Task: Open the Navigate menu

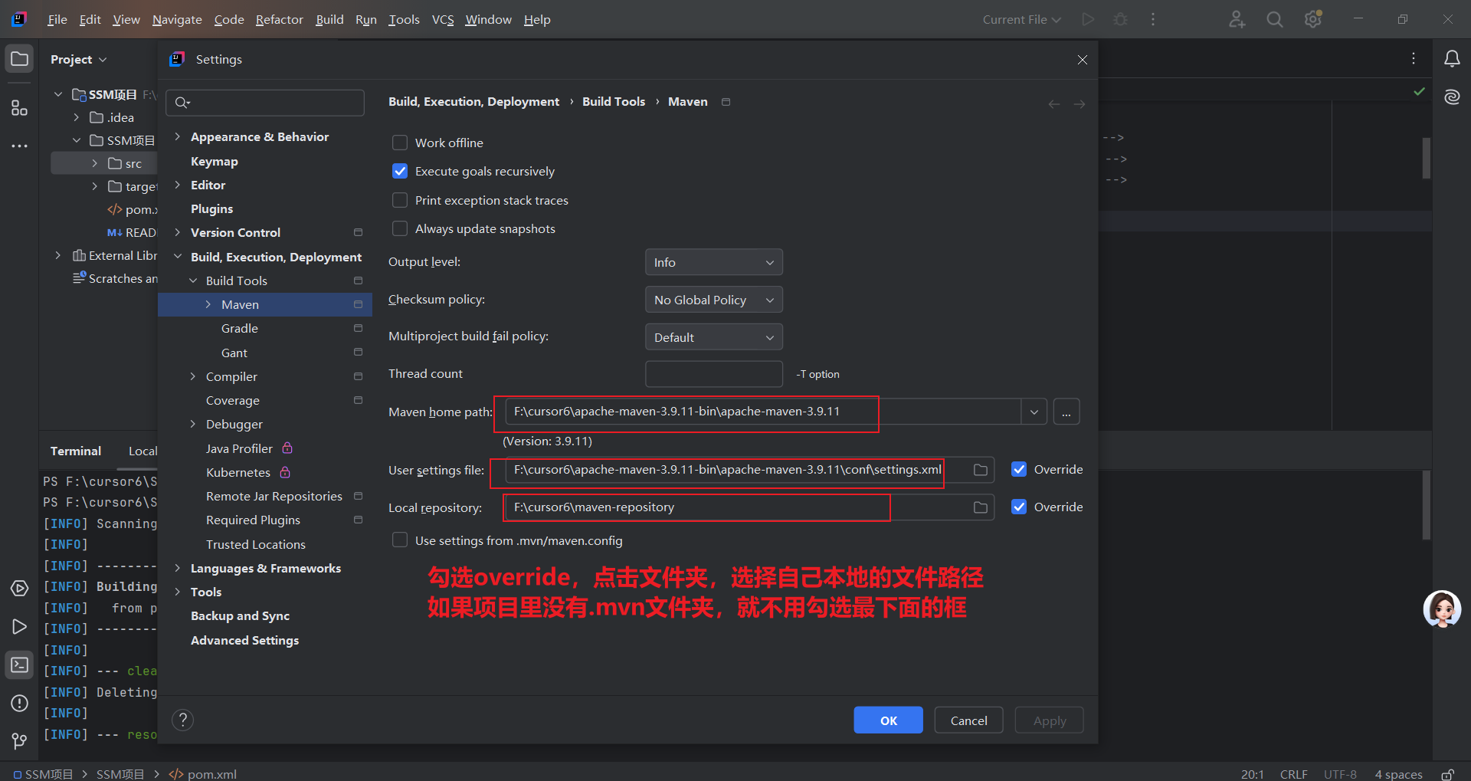Action: click(x=177, y=19)
